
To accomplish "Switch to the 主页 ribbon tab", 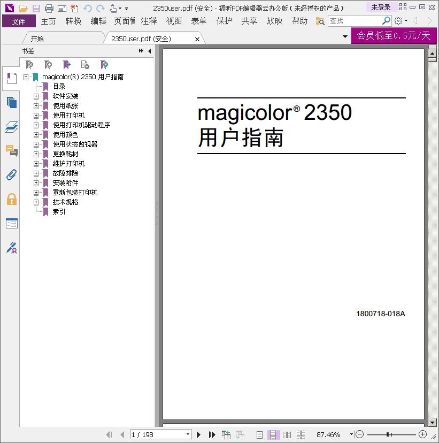I will point(48,21).
